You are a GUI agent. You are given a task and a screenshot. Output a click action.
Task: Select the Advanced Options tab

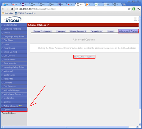[128, 31]
